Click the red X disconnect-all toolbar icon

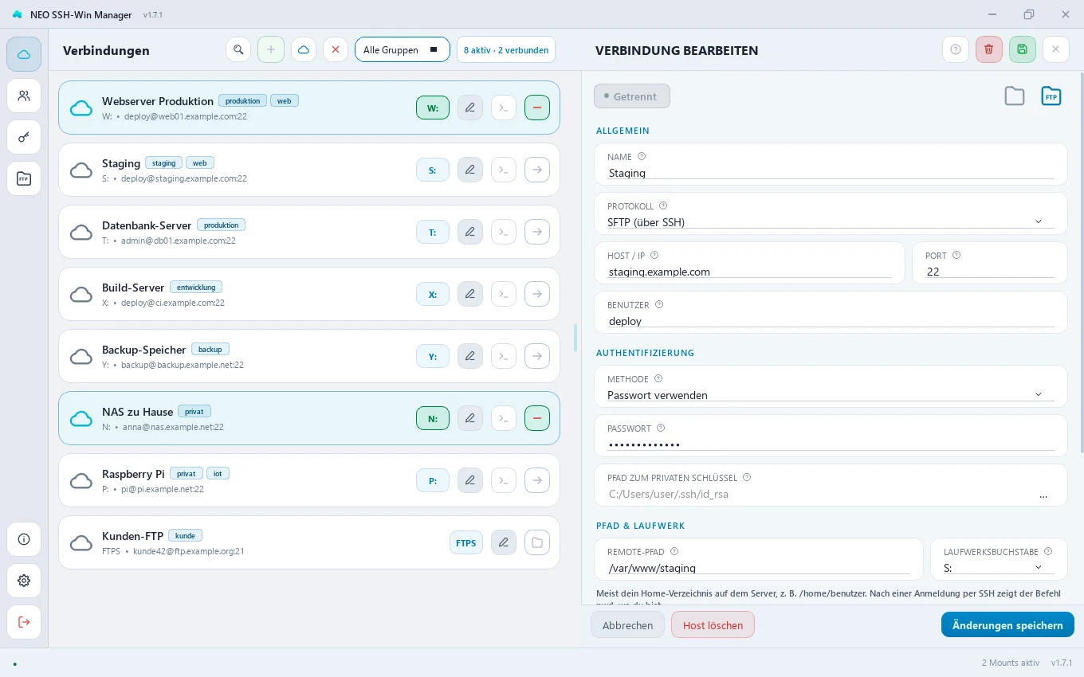coord(336,49)
